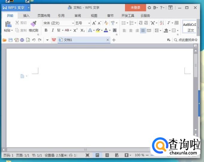Switch to full screen view in status bar

point(87,155)
